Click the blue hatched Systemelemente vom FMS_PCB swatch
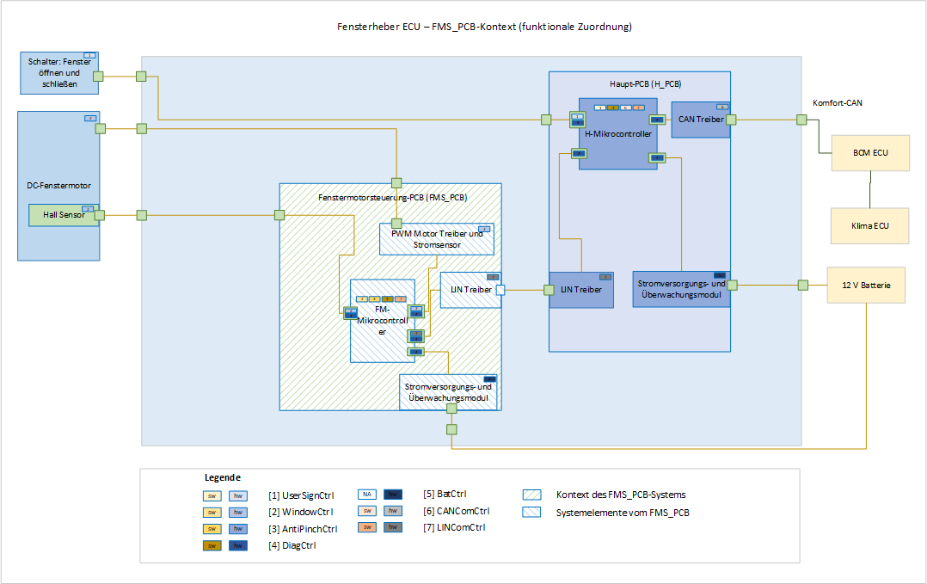 click(x=532, y=513)
